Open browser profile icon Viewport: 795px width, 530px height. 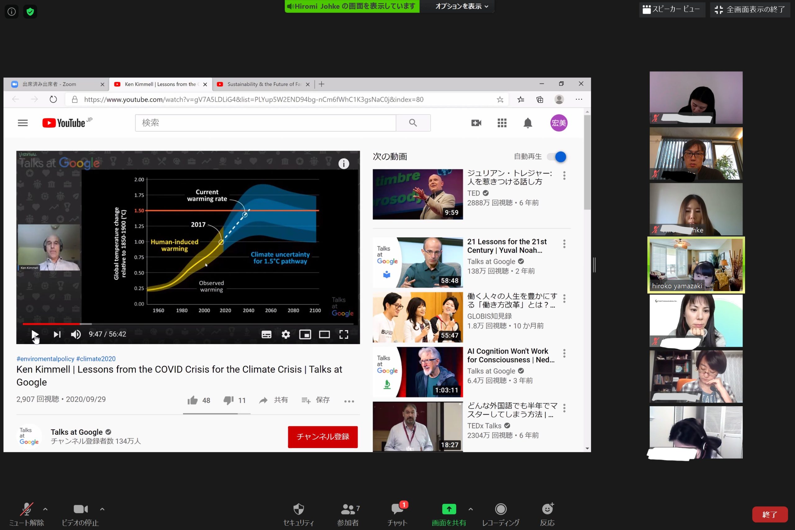559,99
